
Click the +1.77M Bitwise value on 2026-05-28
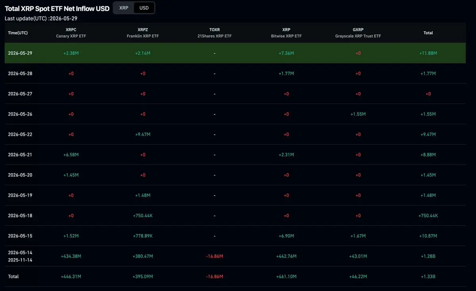point(286,73)
